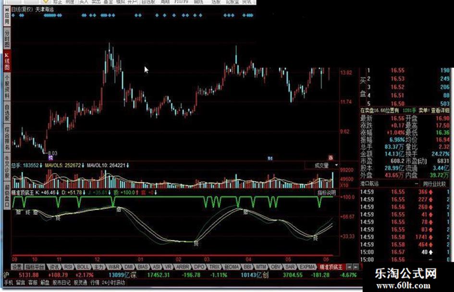Select the DPO indicator tab
The height and width of the screenshot is (292, 454).
[x=199, y=267]
